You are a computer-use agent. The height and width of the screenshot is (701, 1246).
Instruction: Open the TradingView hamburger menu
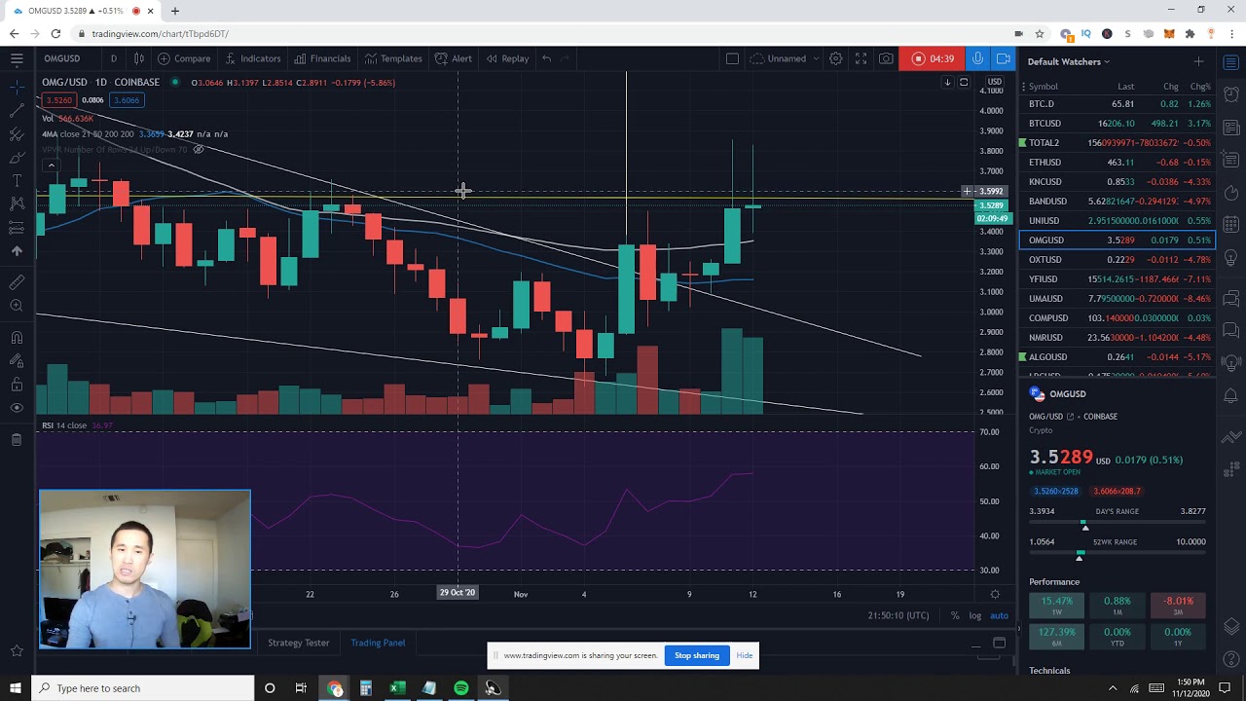[x=17, y=58]
